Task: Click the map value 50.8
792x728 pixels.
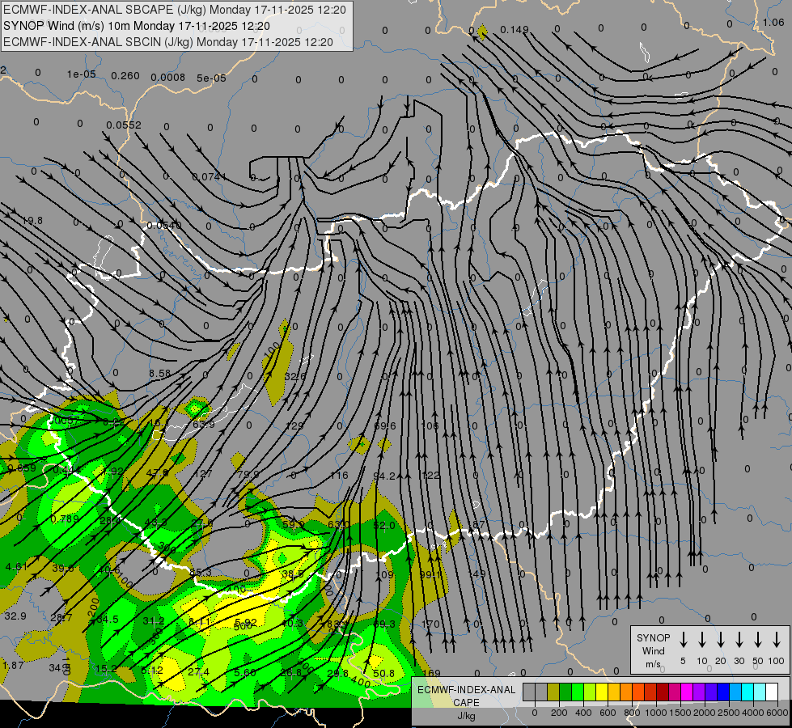Action: coord(384,674)
